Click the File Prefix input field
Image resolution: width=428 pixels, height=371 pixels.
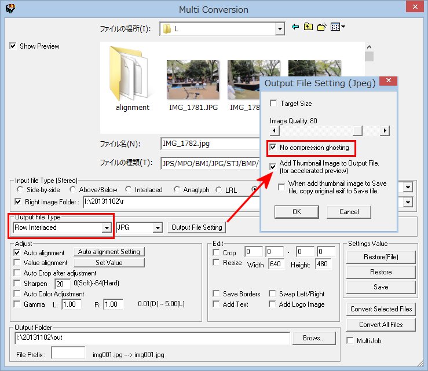68,353
